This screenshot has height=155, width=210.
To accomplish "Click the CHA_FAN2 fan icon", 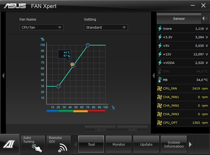I will tap(159, 106).
